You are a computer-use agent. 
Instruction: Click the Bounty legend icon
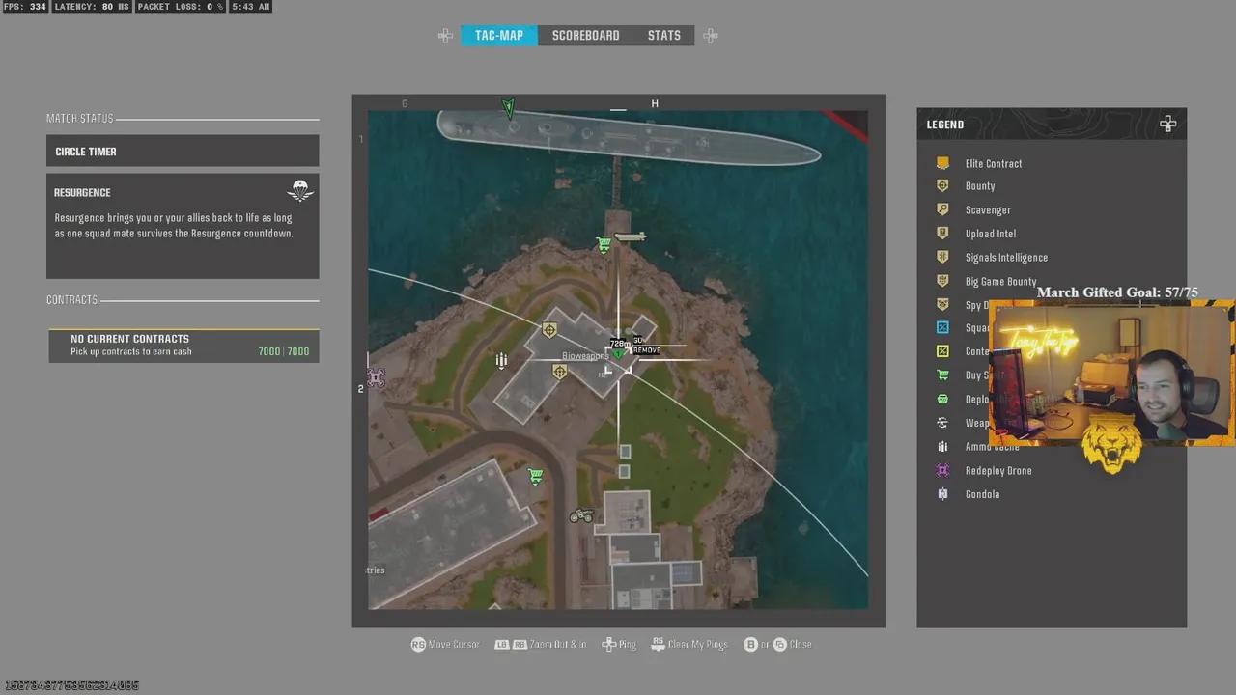(942, 186)
